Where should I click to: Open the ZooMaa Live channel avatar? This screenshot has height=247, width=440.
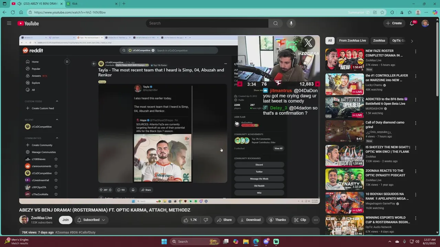(24, 220)
